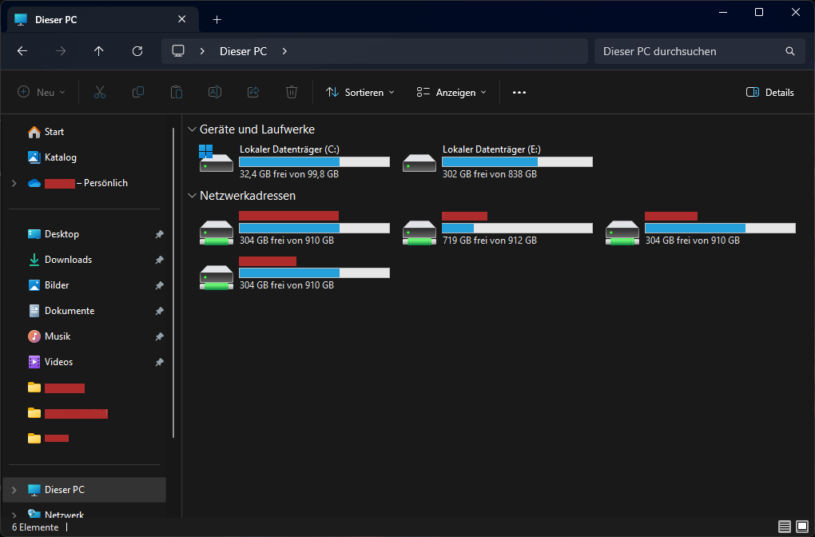Click the Dieser PC durchsuchen search field
Image resolution: width=815 pixels, height=537 pixels.
point(687,51)
